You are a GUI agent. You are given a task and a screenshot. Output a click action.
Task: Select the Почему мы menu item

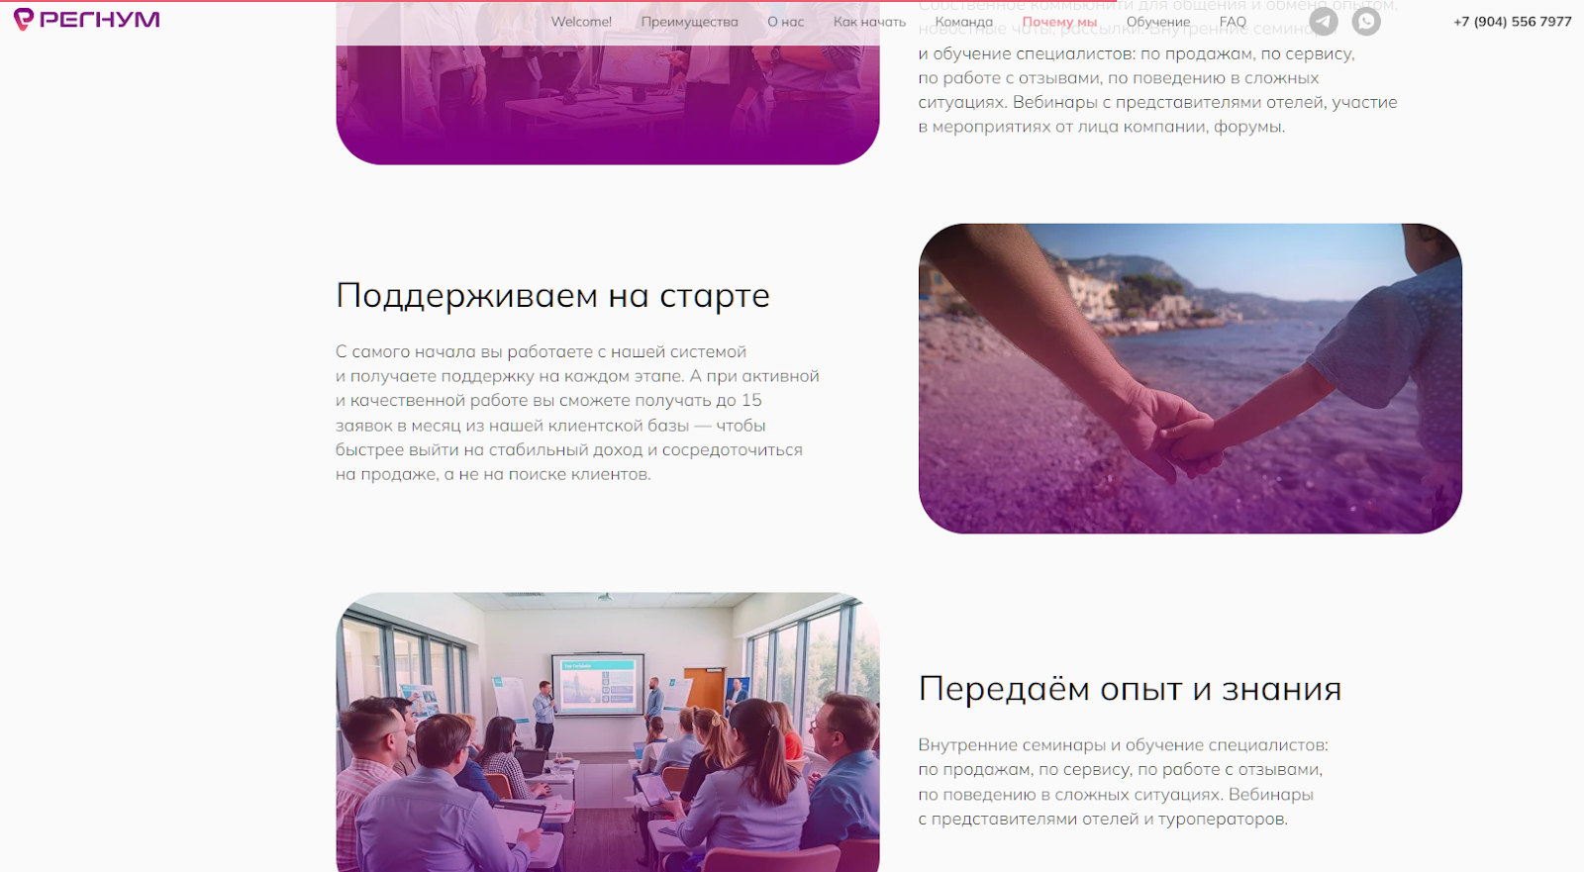1059,22
